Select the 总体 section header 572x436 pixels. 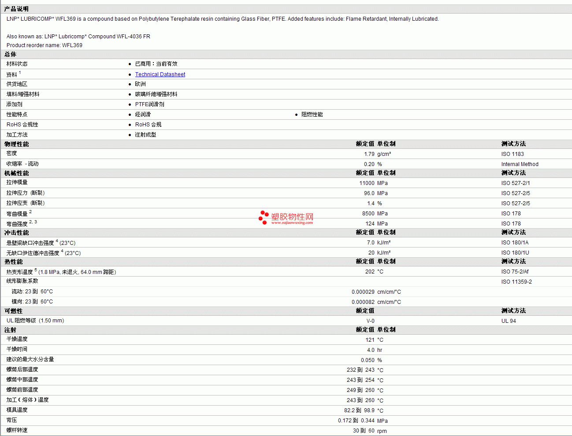(11, 55)
